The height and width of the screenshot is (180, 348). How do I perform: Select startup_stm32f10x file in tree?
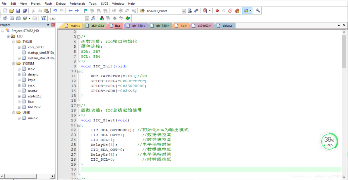point(41,53)
